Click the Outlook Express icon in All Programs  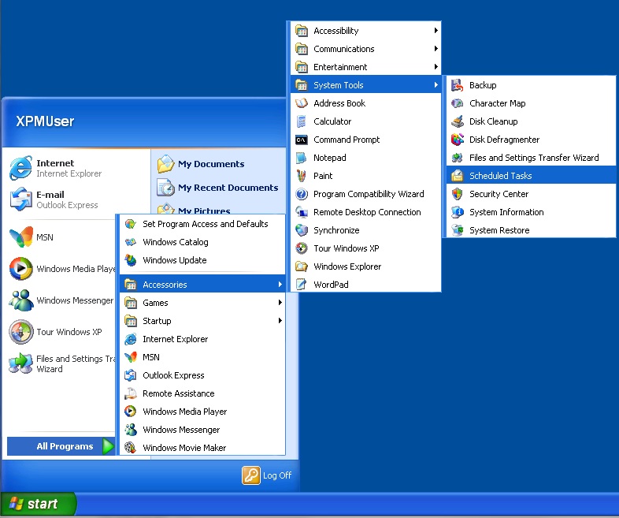tap(131, 375)
